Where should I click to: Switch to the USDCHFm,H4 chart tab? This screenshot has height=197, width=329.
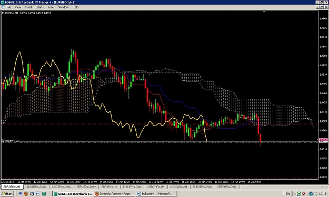[x=156, y=186]
